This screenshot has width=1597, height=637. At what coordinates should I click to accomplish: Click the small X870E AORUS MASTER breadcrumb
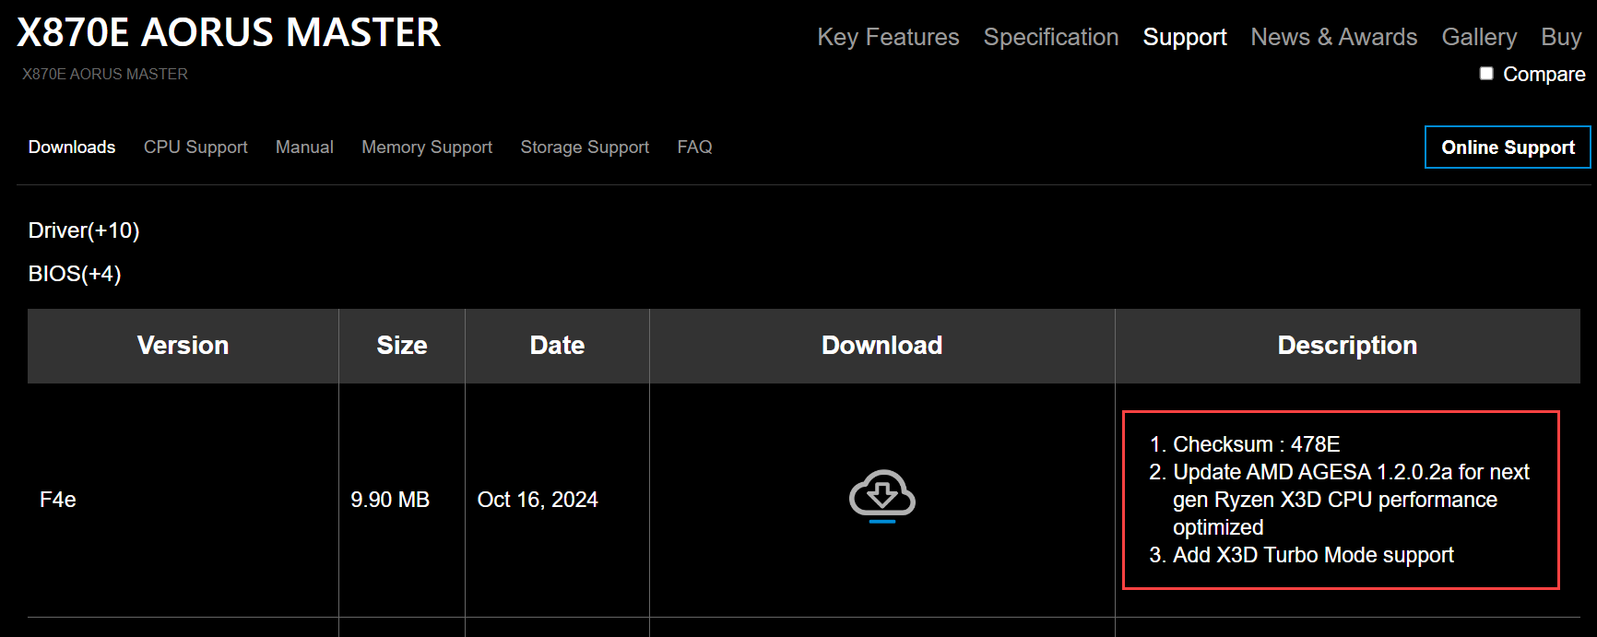105,74
